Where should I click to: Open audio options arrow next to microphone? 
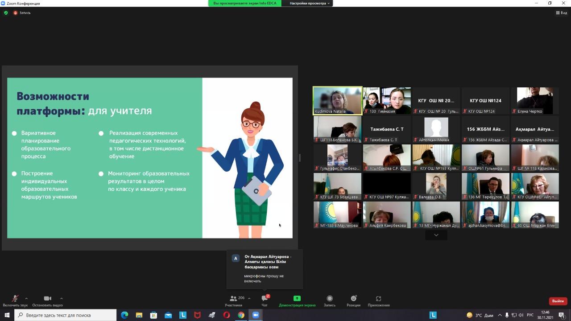pyautogui.click(x=26, y=298)
